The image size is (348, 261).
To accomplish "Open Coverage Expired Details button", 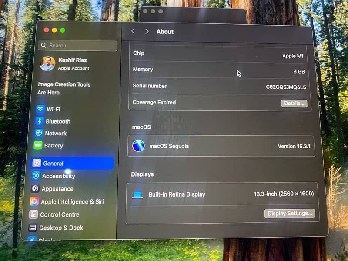I will pyautogui.click(x=294, y=104).
